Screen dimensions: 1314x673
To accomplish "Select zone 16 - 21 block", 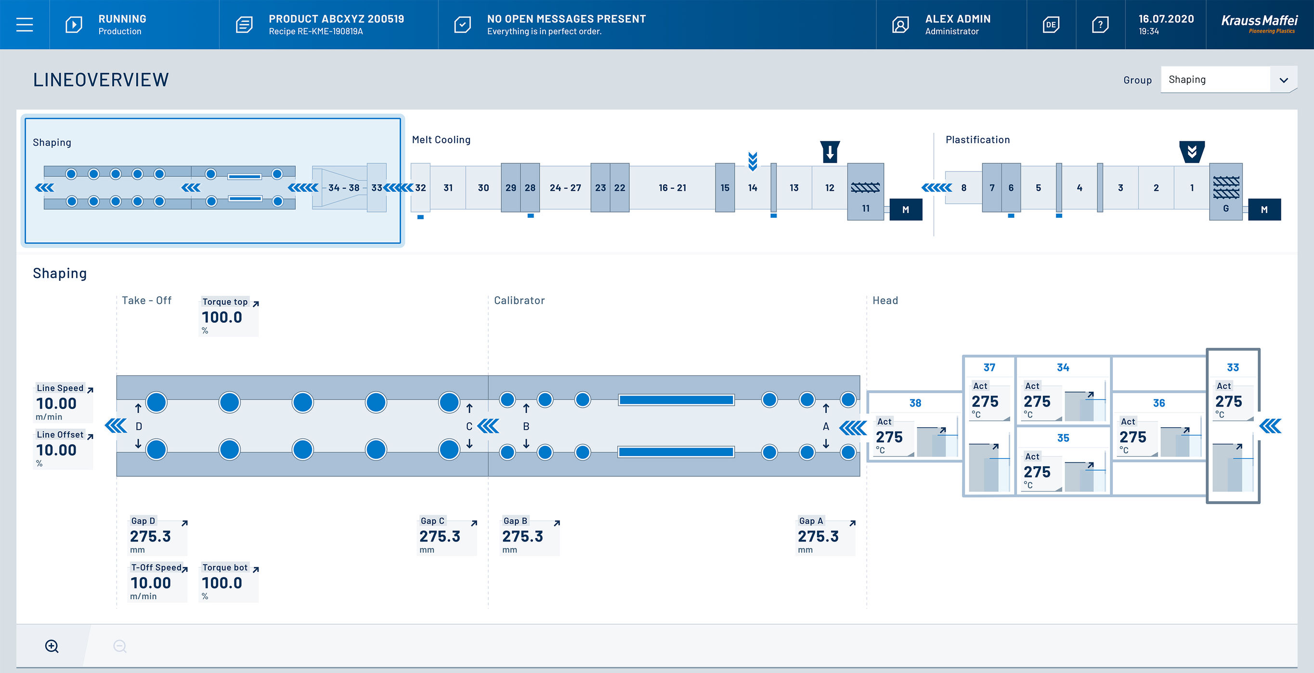I will coord(672,187).
